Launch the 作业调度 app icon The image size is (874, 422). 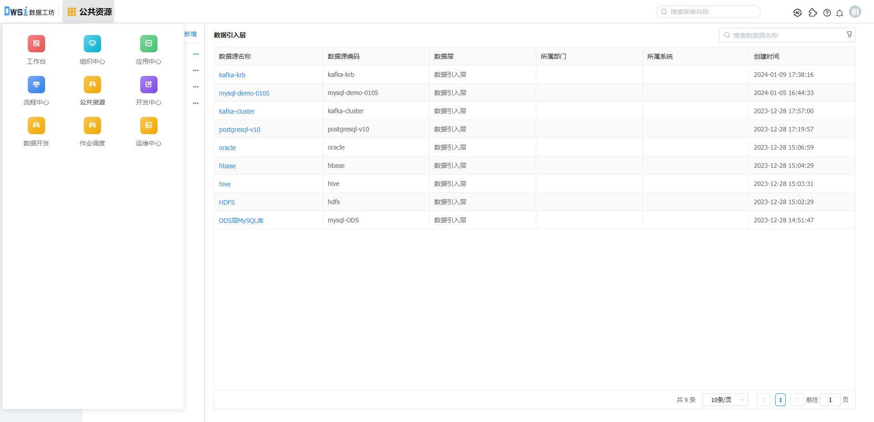click(92, 126)
